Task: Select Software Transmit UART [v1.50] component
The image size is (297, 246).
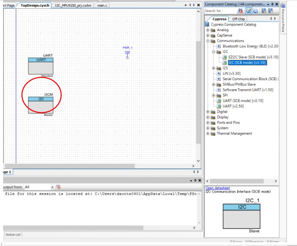Action: [x=248, y=90]
